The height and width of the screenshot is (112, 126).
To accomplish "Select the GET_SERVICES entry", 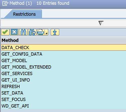I will (64, 74).
